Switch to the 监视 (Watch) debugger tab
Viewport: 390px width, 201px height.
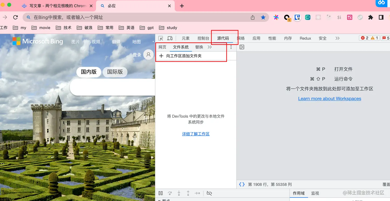pos(315,193)
